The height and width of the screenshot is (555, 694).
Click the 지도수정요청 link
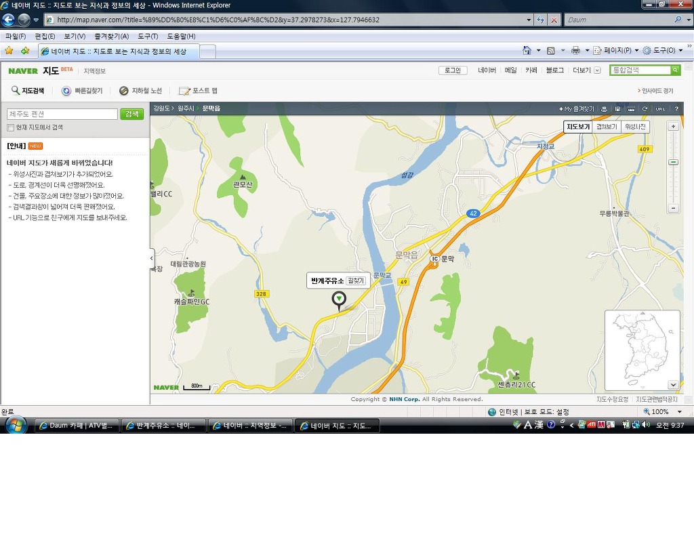[612, 399]
